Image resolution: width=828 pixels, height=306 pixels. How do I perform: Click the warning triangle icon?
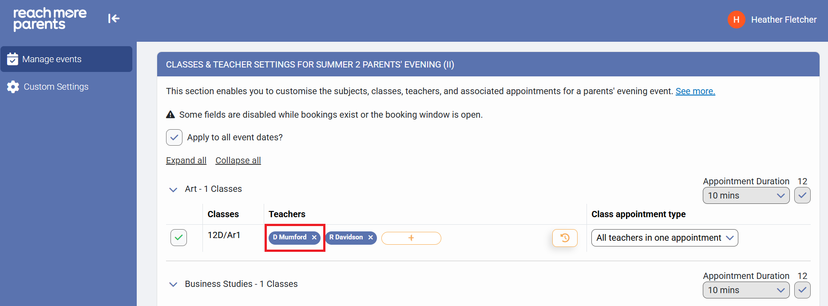170,115
